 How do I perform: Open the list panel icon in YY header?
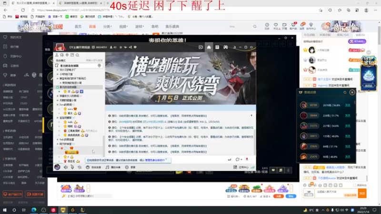tap(217, 47)
